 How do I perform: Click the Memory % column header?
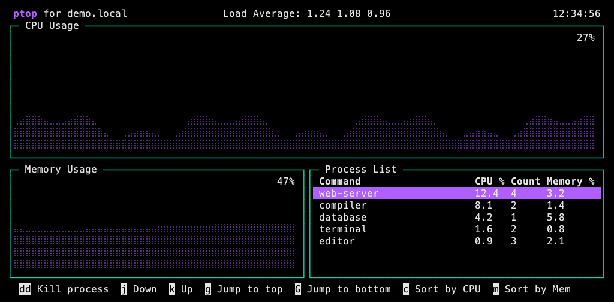(x=571, y=181)
